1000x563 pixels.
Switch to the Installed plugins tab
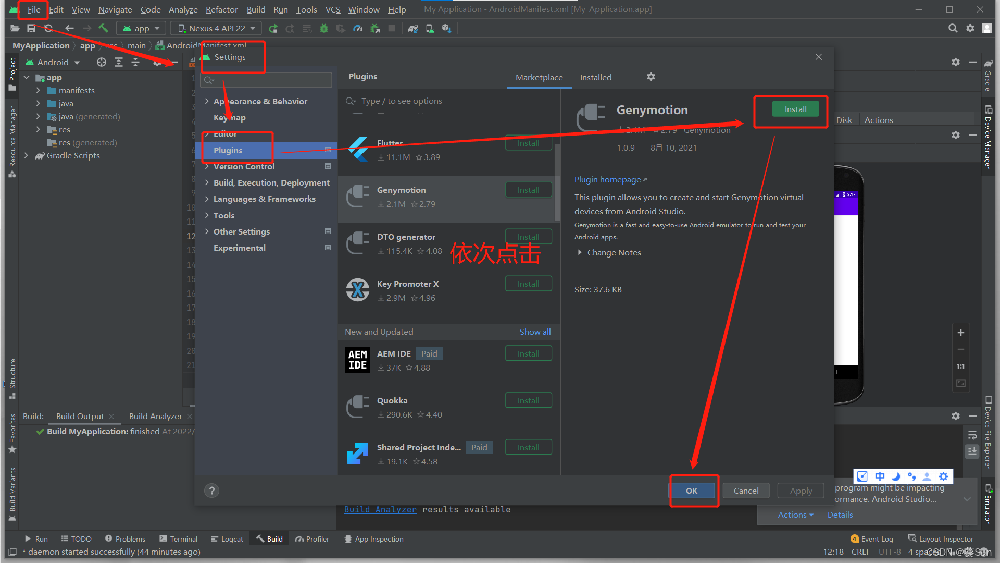tap(596, 77)
